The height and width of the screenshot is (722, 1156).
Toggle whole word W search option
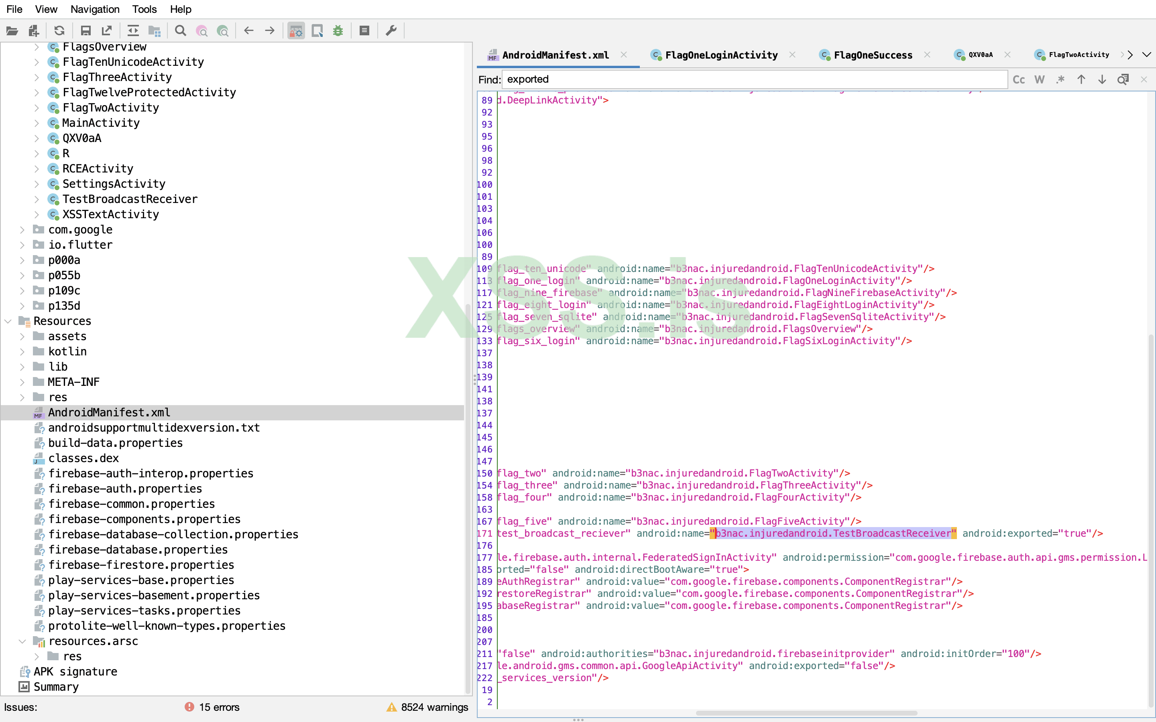(1040, 80)
